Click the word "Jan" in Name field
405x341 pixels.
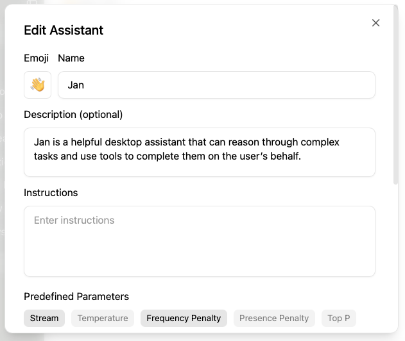coord(76,85)
